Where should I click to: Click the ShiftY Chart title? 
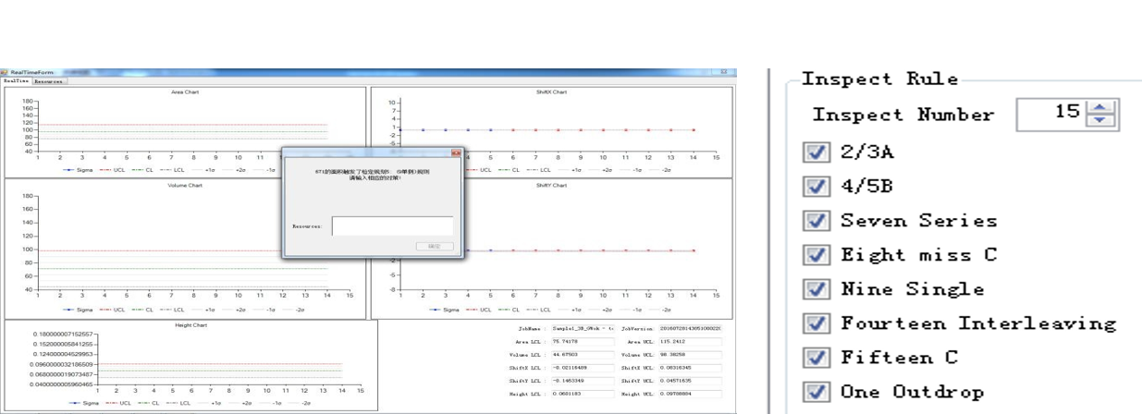point(551,186)
